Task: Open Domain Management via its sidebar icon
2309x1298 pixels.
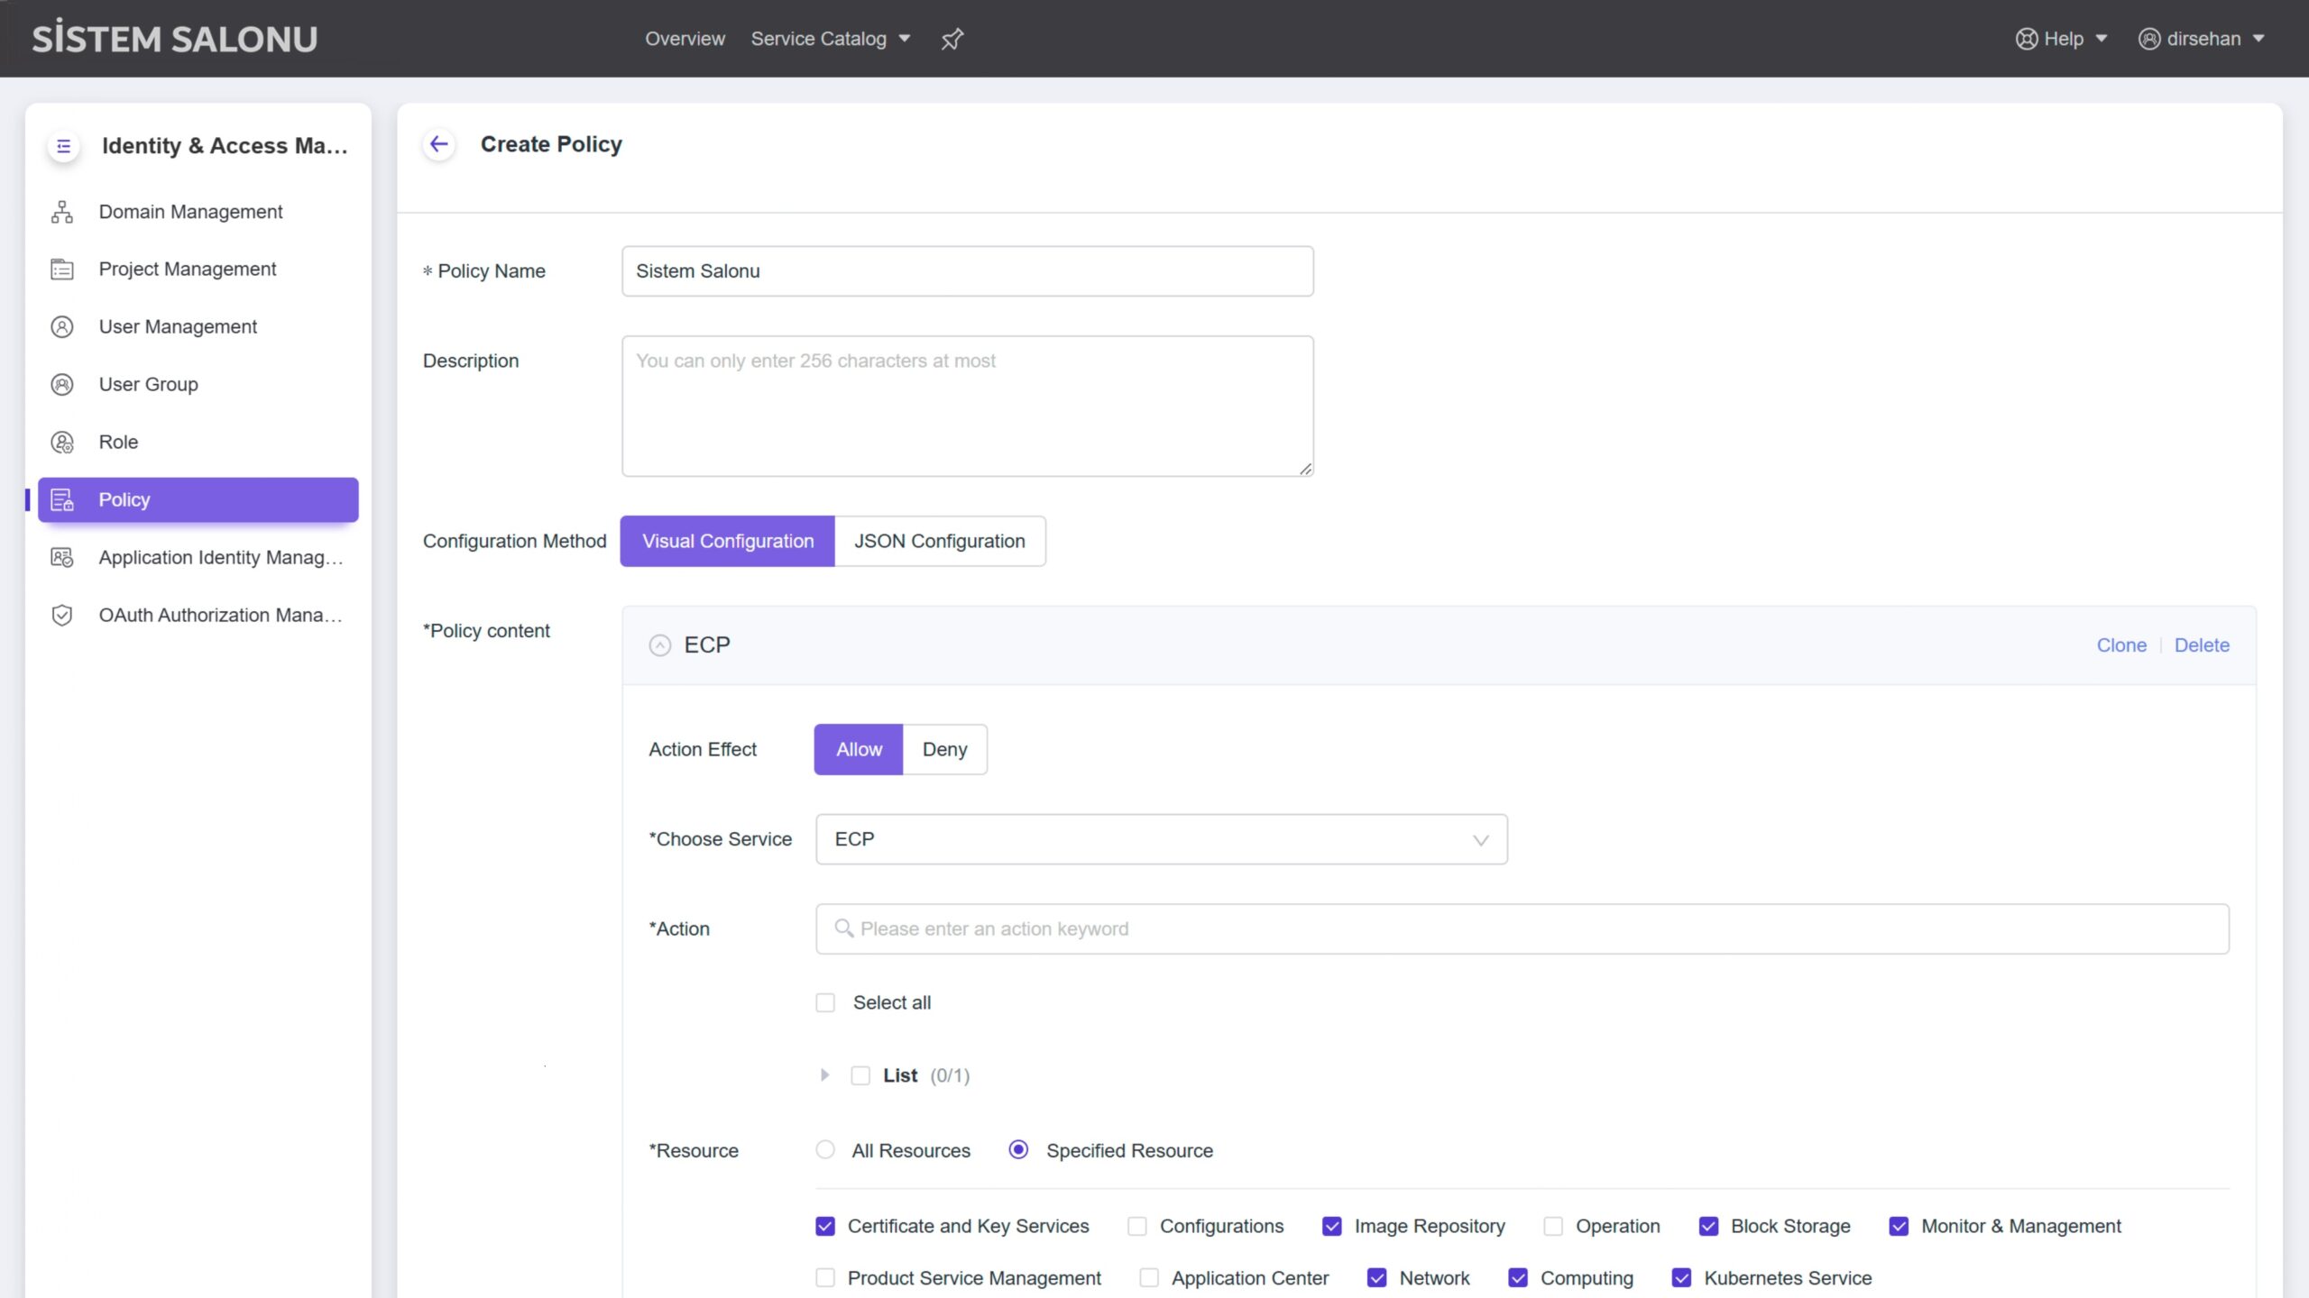Action: pyautogui.click(x=62, y=212)
